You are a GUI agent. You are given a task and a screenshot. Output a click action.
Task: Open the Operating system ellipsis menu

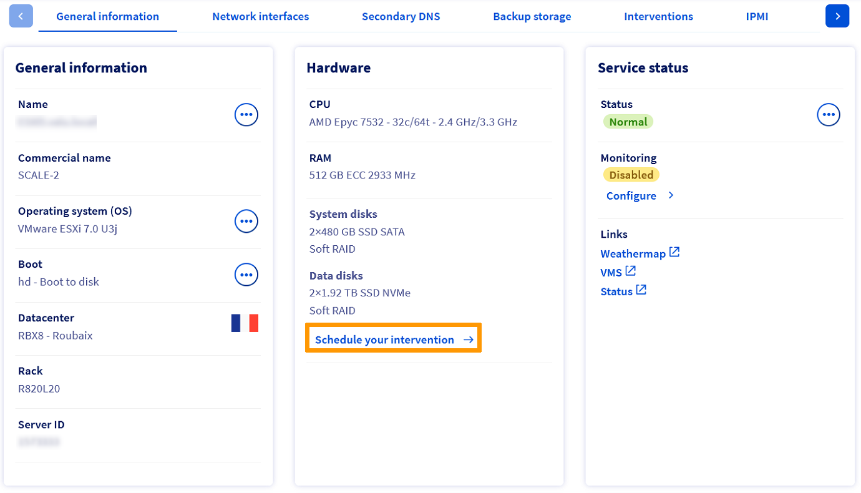[x=246, y=222]
